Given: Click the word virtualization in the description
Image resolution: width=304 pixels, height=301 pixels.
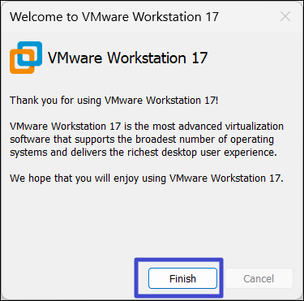Looking at the screenshot, I should click(x=255, y=127).
